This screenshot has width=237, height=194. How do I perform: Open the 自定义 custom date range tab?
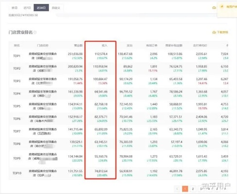point(56,8)
